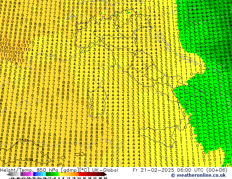
Task: Click the '06:00 UTC (00+06)' forecast time
Action: tap(202, 170)
